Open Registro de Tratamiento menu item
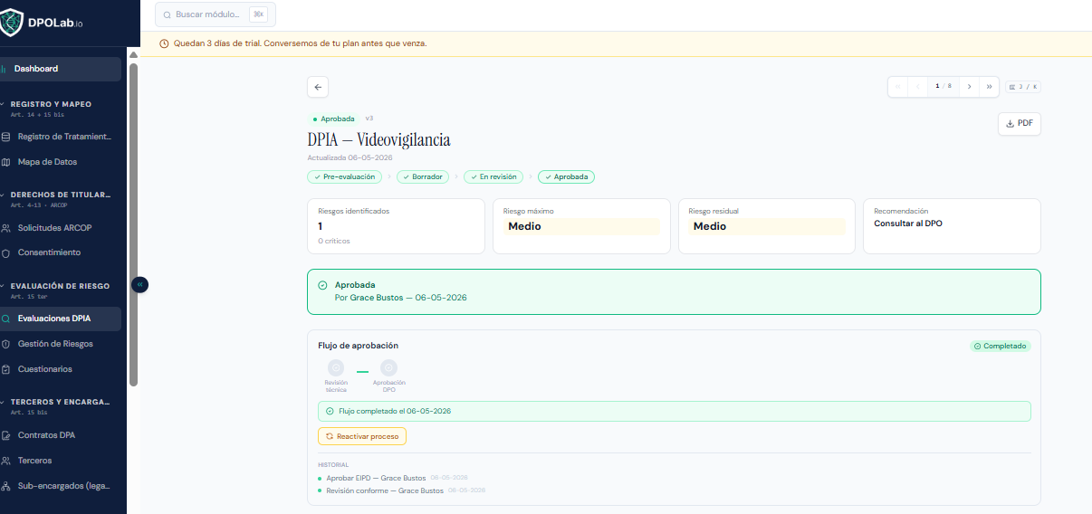1092x514 pixels. pos(60,137)
